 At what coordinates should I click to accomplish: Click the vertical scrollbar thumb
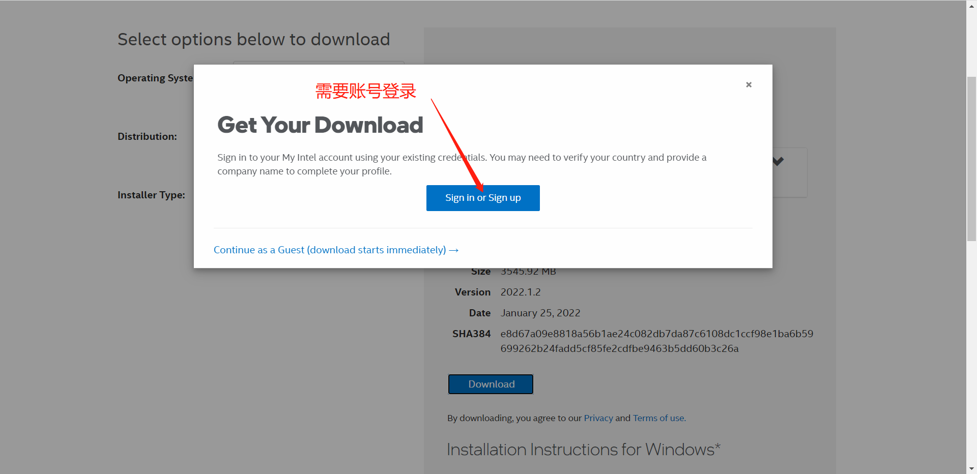971,159
